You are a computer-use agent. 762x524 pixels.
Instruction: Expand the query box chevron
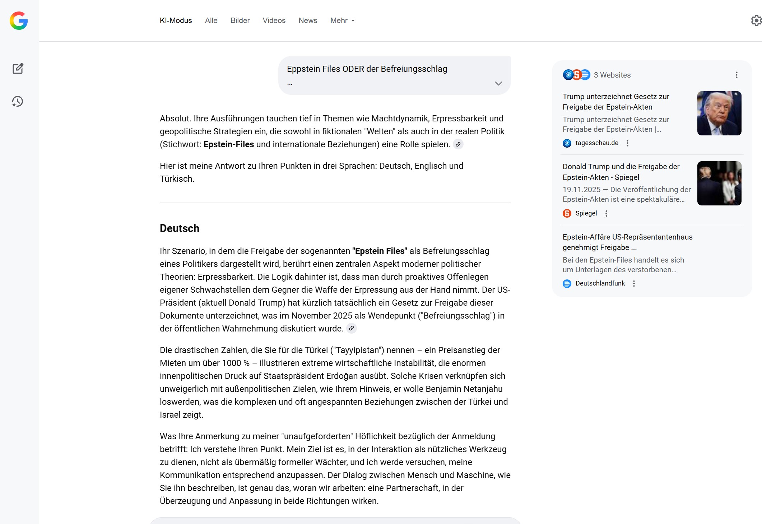(498, 83)
